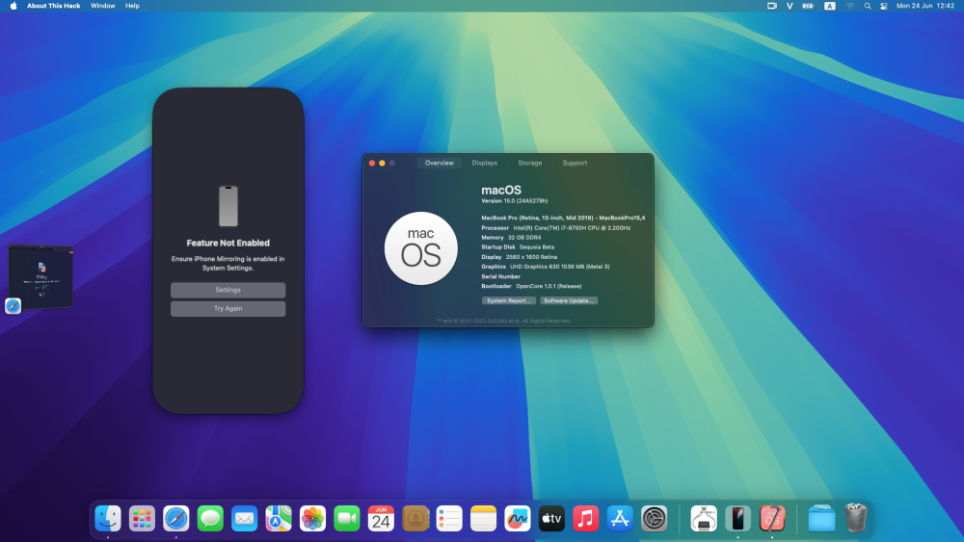Open Launchpad in the dock
Image resolution: width=964 pixels, height=542 pixels.
pos(142,519)
